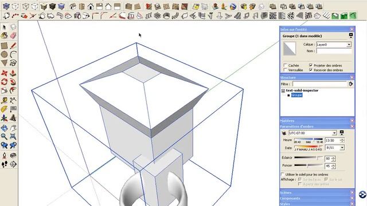Activate the Orbit camera tool
This screenshot has width=367, height=206.
point(4,128)
